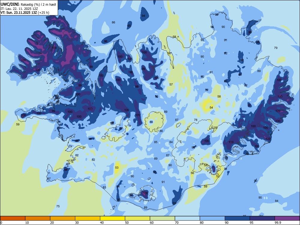Click the humidity value '53' on the map

pos(117,168)
